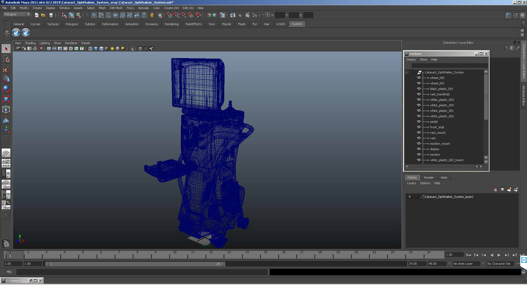Select monitor_mount in the Outliner
Image resolution: width=527 pixels, height=285 pixels.
[440, 144]
